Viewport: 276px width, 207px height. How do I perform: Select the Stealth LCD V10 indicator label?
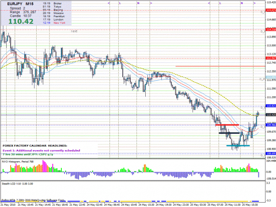point(17,184)
